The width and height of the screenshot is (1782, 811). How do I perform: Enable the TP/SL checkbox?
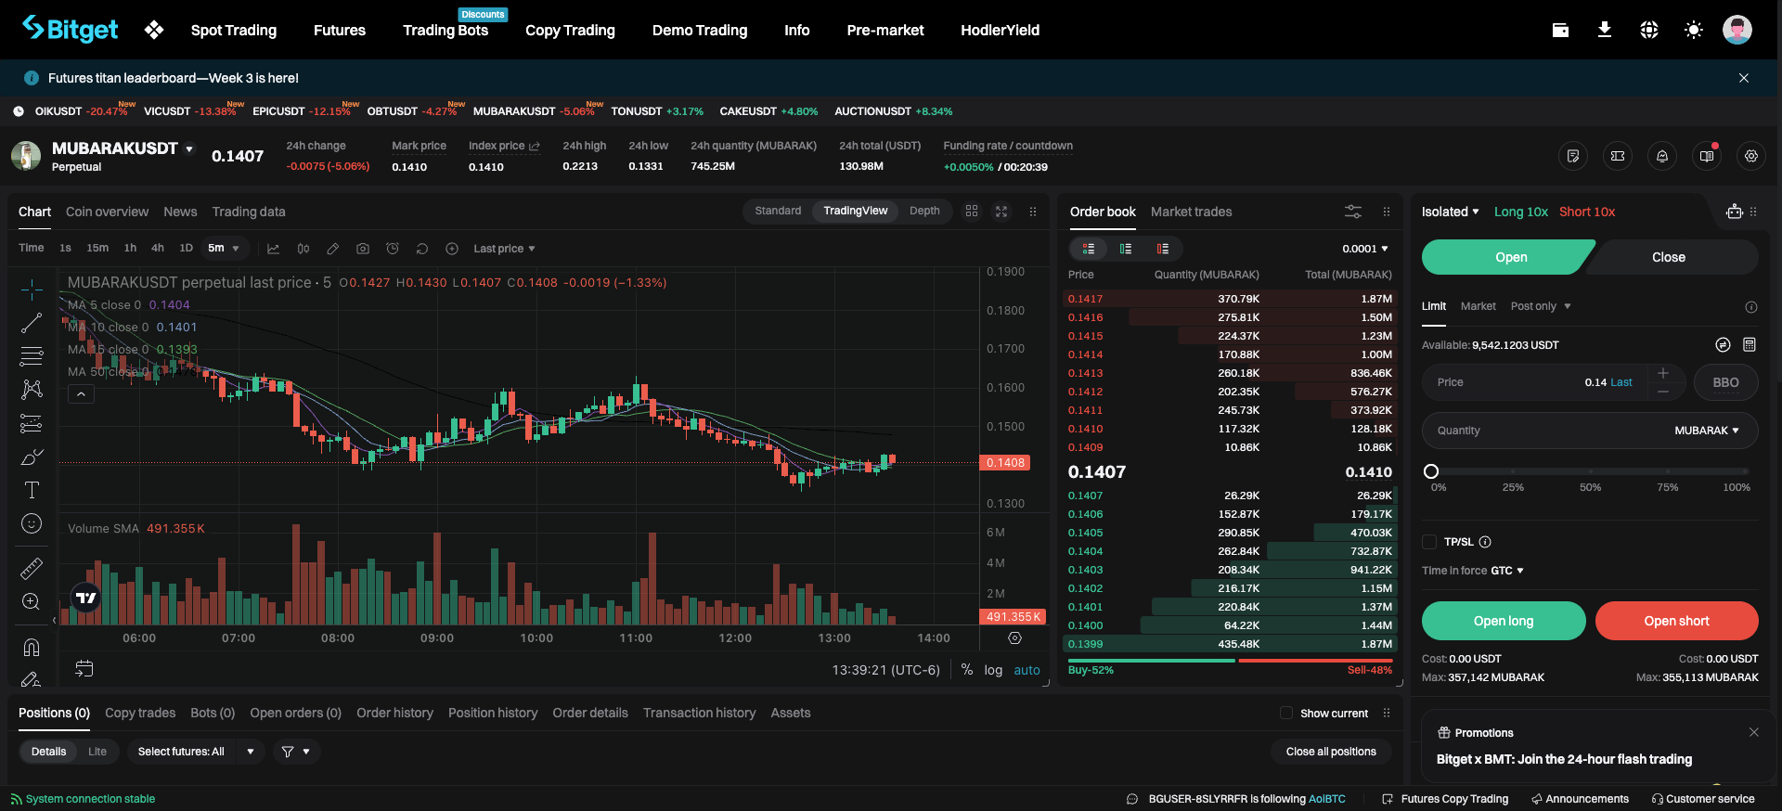pyautogui.click(x=1429, y=542)
